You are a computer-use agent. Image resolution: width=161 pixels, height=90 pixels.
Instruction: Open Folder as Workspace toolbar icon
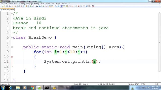click(x=72, y=6)
